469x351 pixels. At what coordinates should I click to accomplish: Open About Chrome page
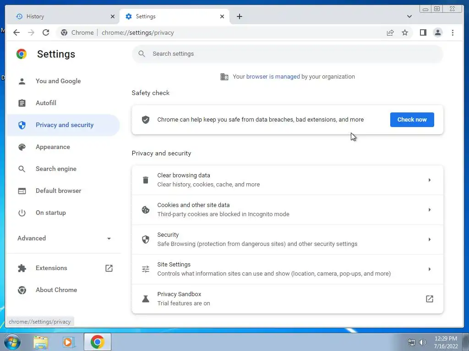pyautogui.click(x=63, y=290)
